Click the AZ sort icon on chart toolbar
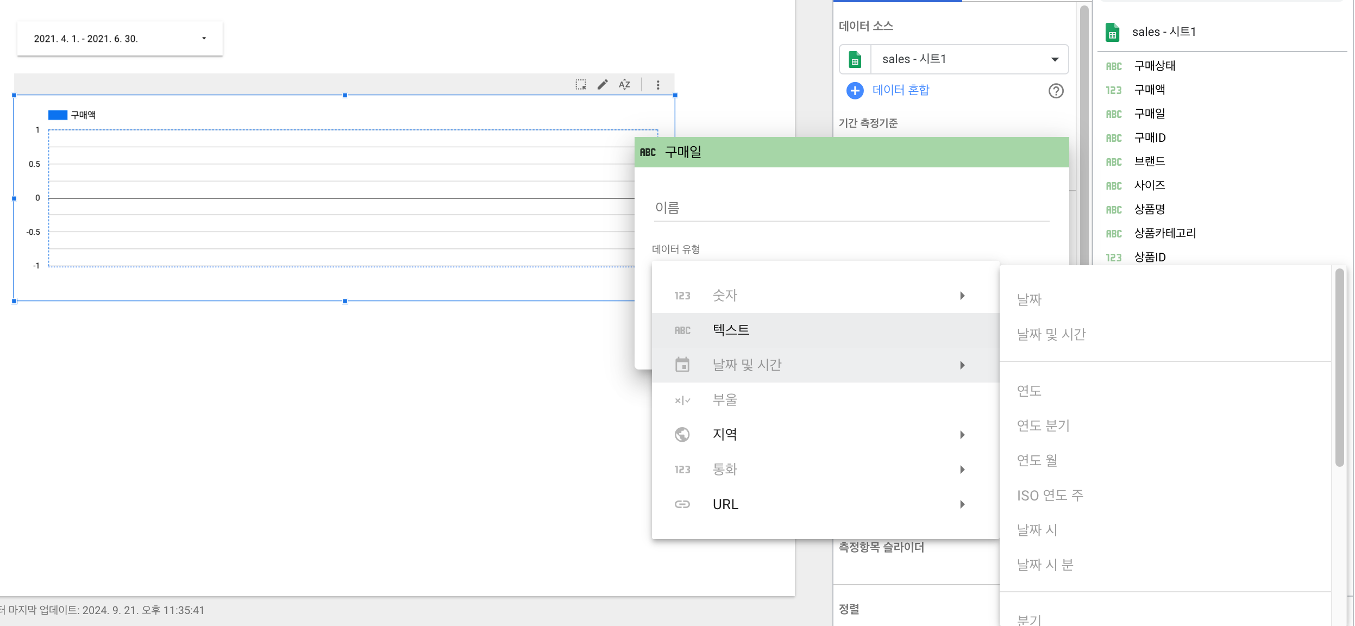Screen dimensions: 1355x626 [x=624, y=84]
